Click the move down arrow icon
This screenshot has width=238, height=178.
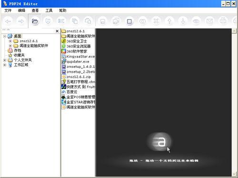[183, 21]
